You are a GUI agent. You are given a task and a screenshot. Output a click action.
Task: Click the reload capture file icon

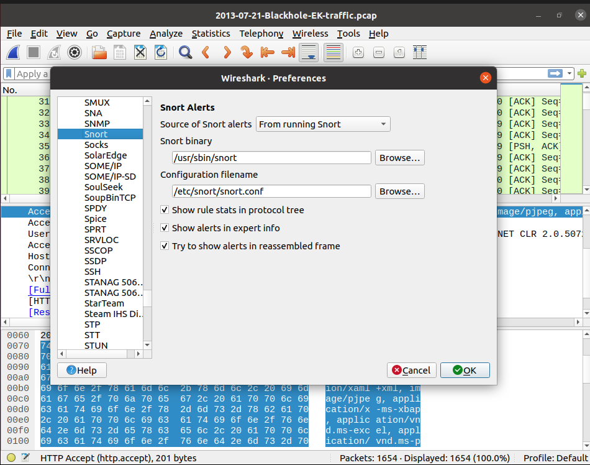click(161, 52)
